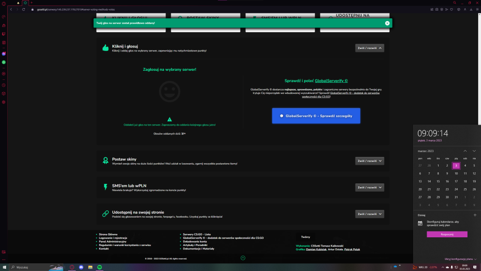Click the padlock site security icon
This screenshot has width=481, height=271.
click(33, 10)
